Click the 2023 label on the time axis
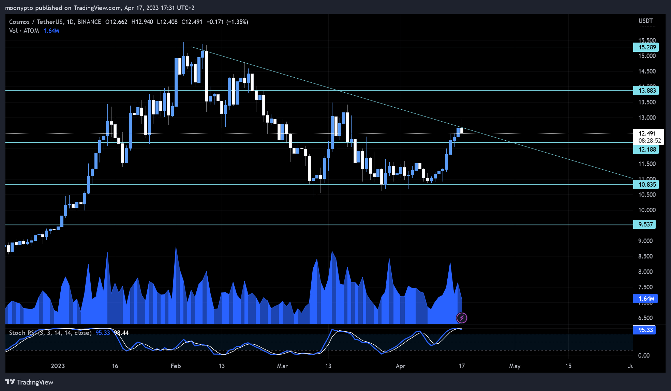Image resolution: width=671 pixels, height=391 pixels. [58, 366]
